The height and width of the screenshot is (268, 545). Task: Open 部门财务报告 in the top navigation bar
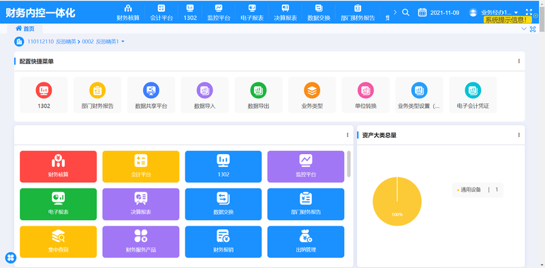[358, 12]
